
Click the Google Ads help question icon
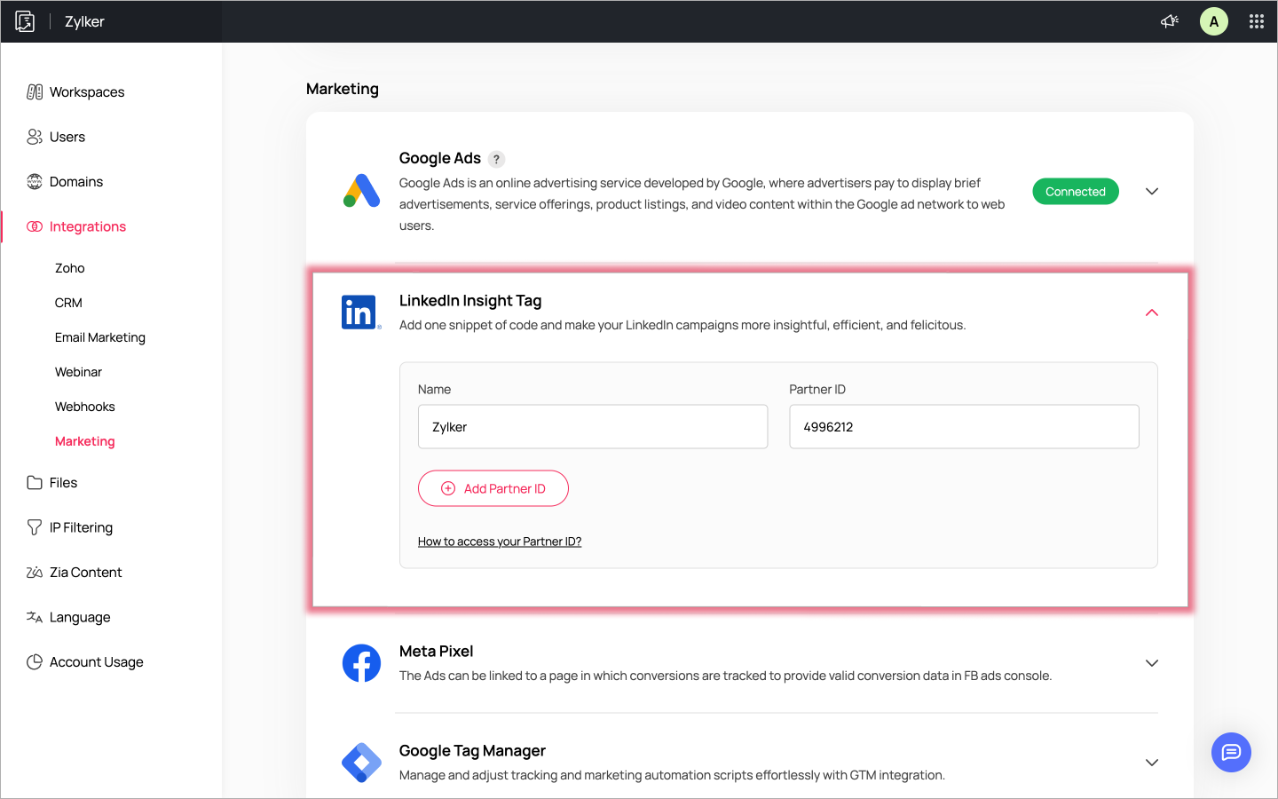[497, 159]
